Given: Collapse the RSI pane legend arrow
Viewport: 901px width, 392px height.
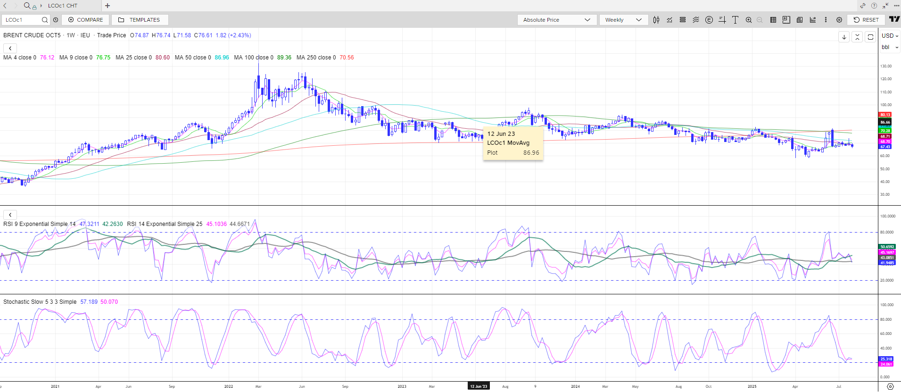Looking at the screenshot, I should pyautogui.click(x=10, y=215).
